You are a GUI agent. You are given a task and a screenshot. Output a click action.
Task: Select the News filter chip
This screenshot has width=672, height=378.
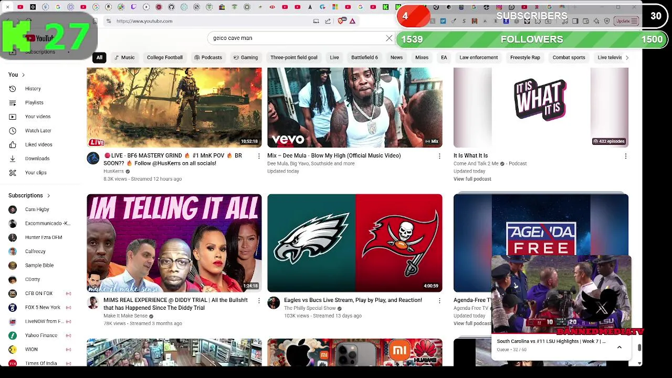[396, 58]
